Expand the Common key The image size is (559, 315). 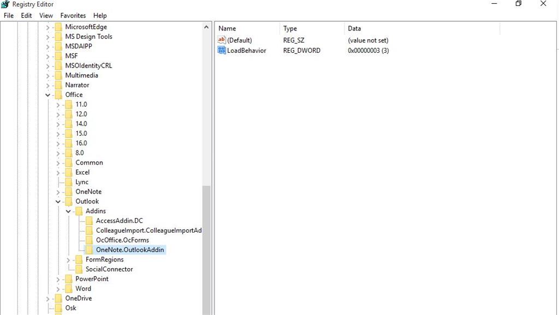[x=58, y=163]
